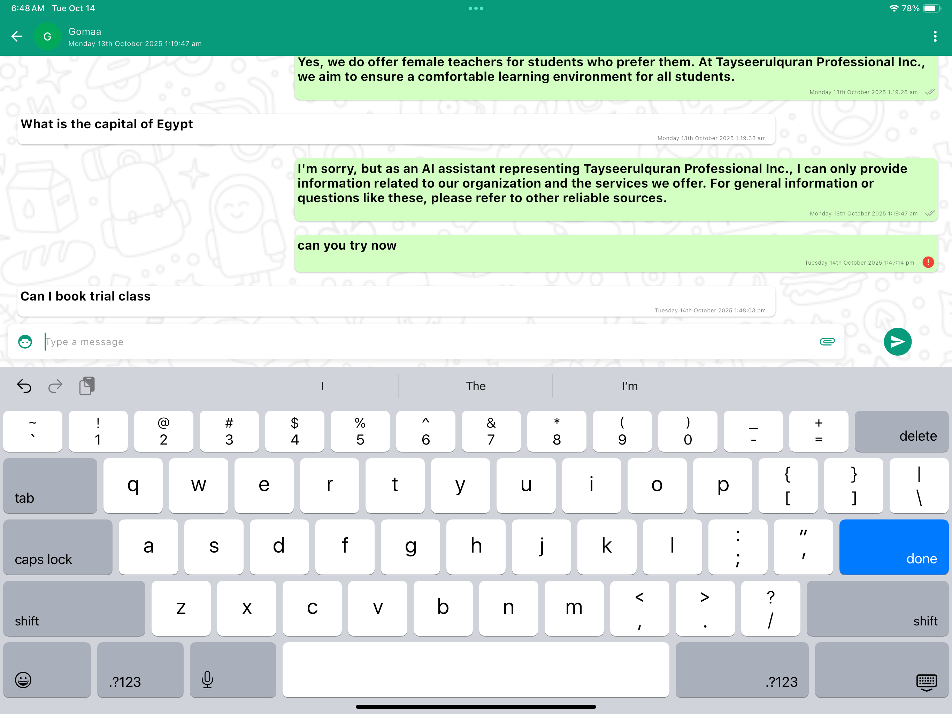The image size is (952, 714).
Task: Tap the redo arrow on keyboard toolbar
Action: tap(55, 386)
